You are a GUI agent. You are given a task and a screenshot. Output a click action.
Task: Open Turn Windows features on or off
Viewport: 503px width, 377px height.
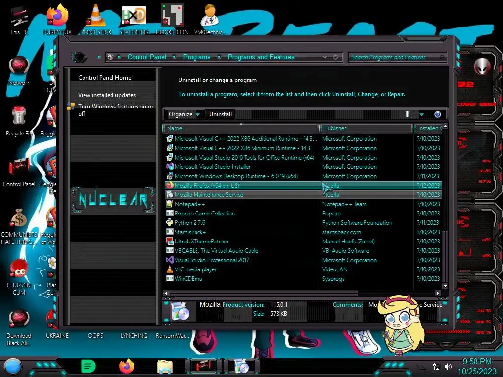(115, 110)
